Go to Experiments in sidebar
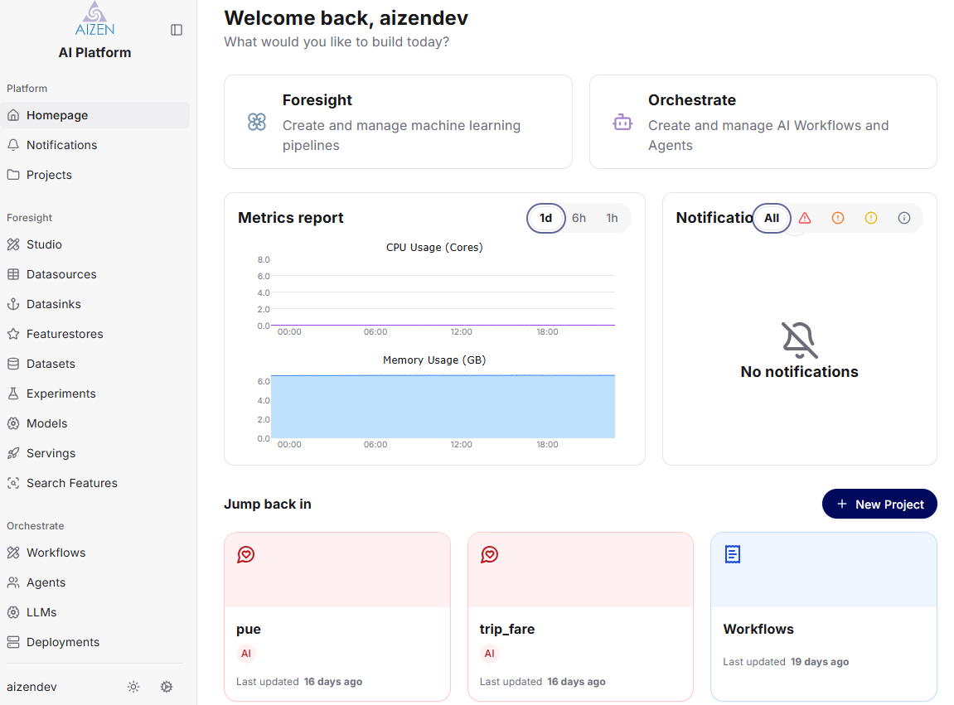Screen dimensions: 954x705 point(61,394)
